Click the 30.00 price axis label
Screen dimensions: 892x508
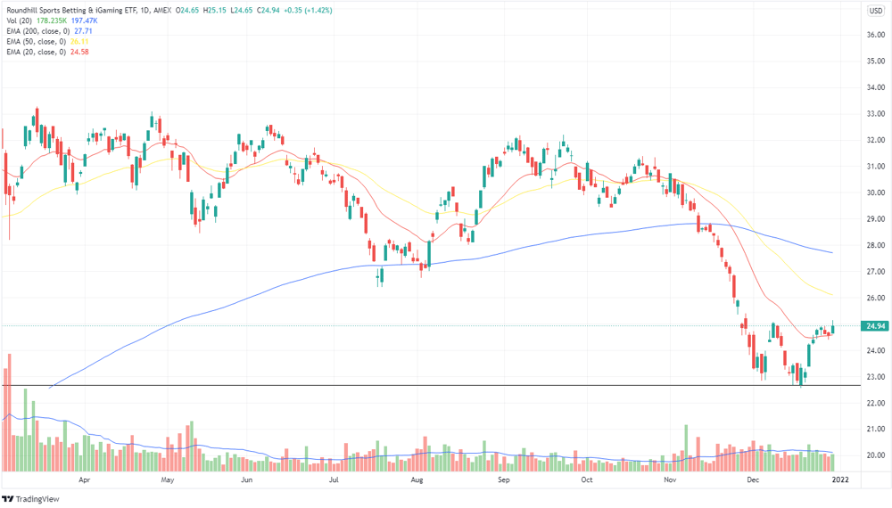(x=876, y=193)
